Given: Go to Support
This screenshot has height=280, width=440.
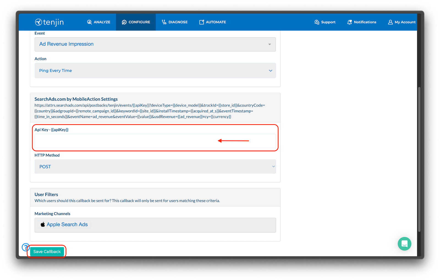Looking at the screenshot, I should click(325, 22).
